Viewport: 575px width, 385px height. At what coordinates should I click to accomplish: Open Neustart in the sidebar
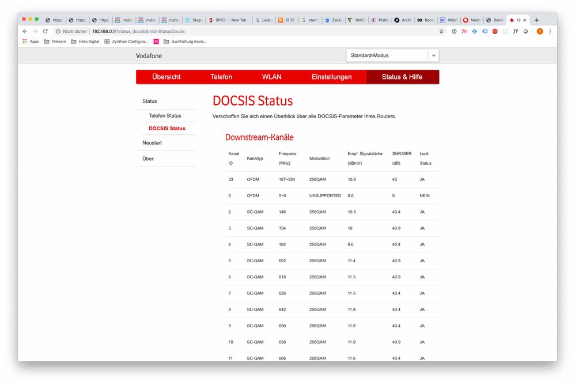pos(152,142)
